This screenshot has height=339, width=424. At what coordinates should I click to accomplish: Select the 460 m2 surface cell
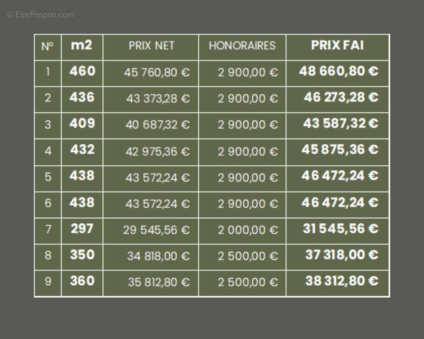coord(82,71)
